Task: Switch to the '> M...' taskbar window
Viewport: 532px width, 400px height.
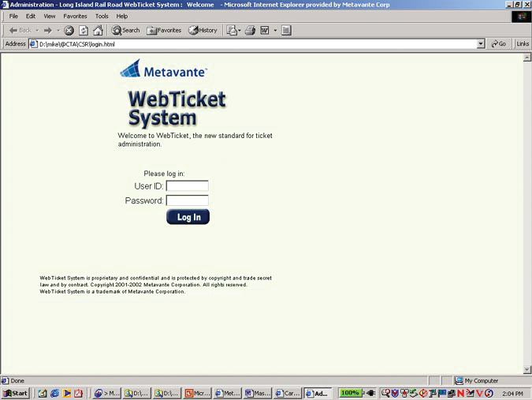Action: pyautogui.click(x=106, y=393)
